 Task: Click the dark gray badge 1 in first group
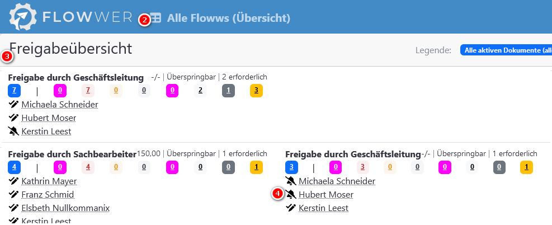pos(229,91)
